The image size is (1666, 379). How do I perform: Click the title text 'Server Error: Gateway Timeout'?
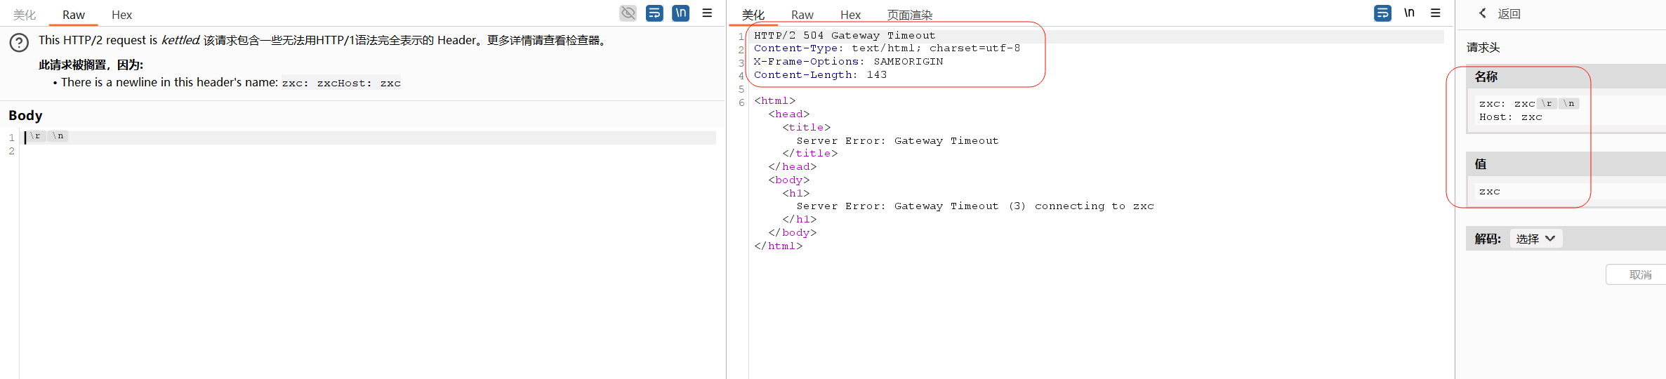pyautogui.click(x=897, y=141)
